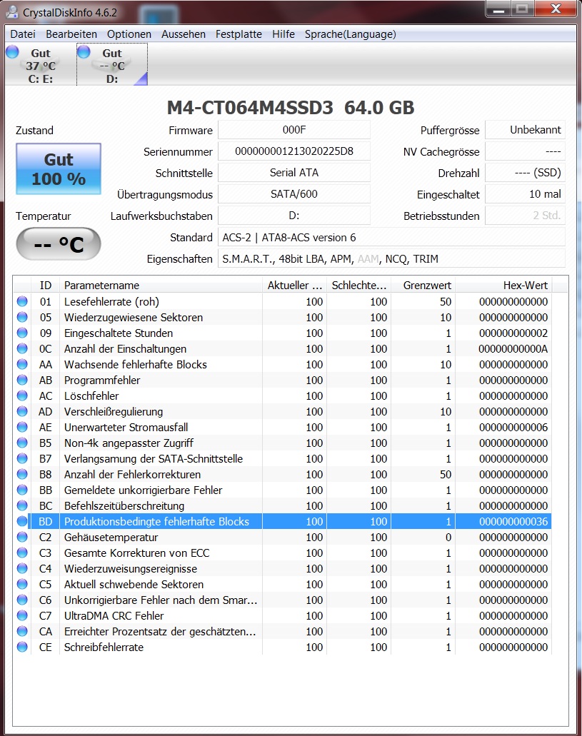The height and width of the screenshot is (736, 582).
Task: Select the 'Lesefehlerrate (roh)' parameter name
Action: point(111,301)
